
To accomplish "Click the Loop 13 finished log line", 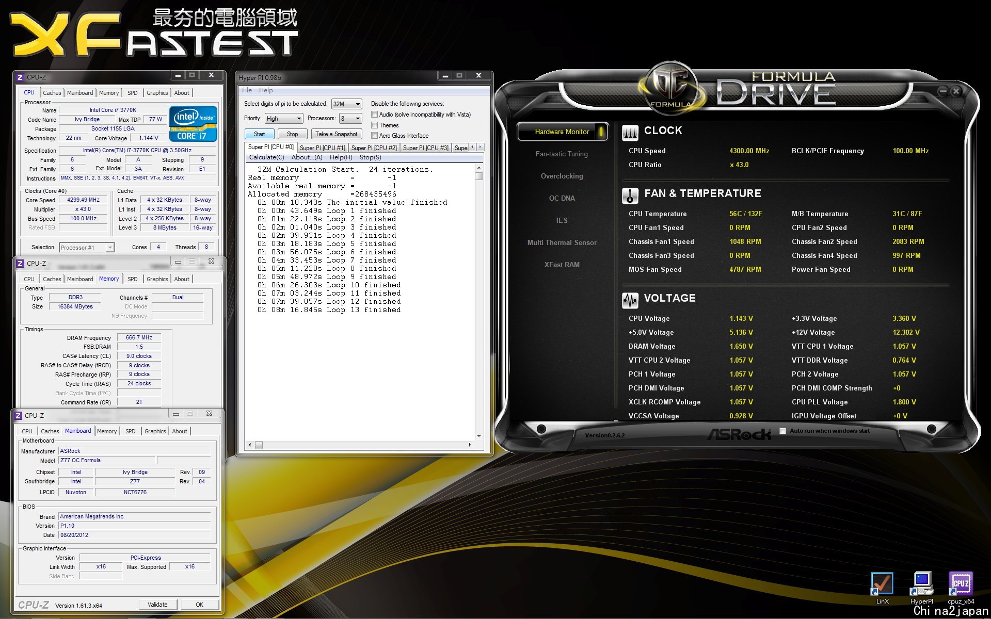I will 329,310.
